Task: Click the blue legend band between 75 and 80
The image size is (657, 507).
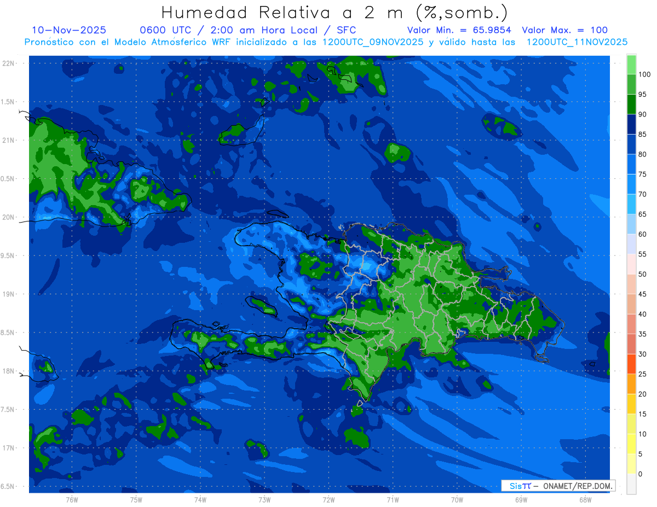Action: tap(631, 164)
